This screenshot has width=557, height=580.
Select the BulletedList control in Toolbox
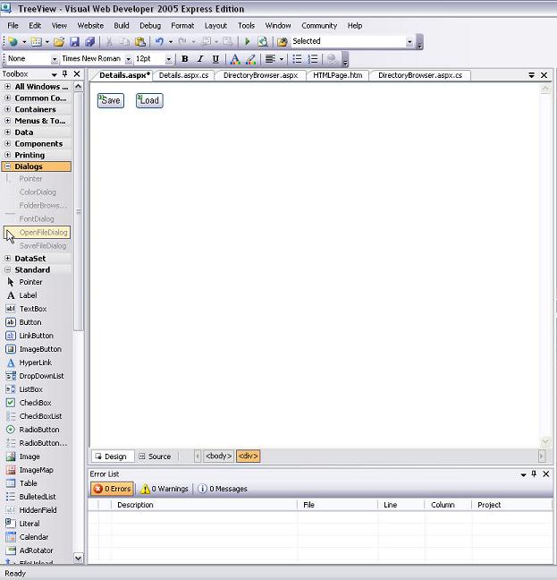tap(36, 497)
